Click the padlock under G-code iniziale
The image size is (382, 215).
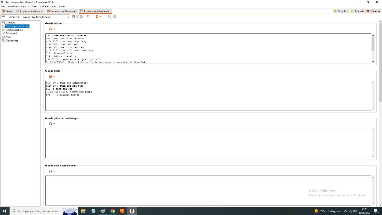pyautogui.click(x=50, y=29)
